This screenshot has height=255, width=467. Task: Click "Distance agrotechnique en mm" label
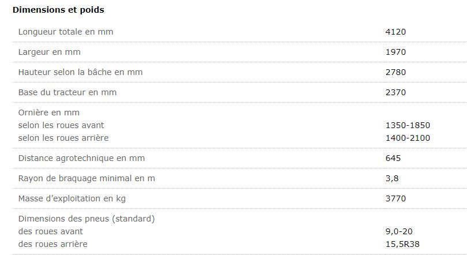pyautogui.click(x=81, y=158)
